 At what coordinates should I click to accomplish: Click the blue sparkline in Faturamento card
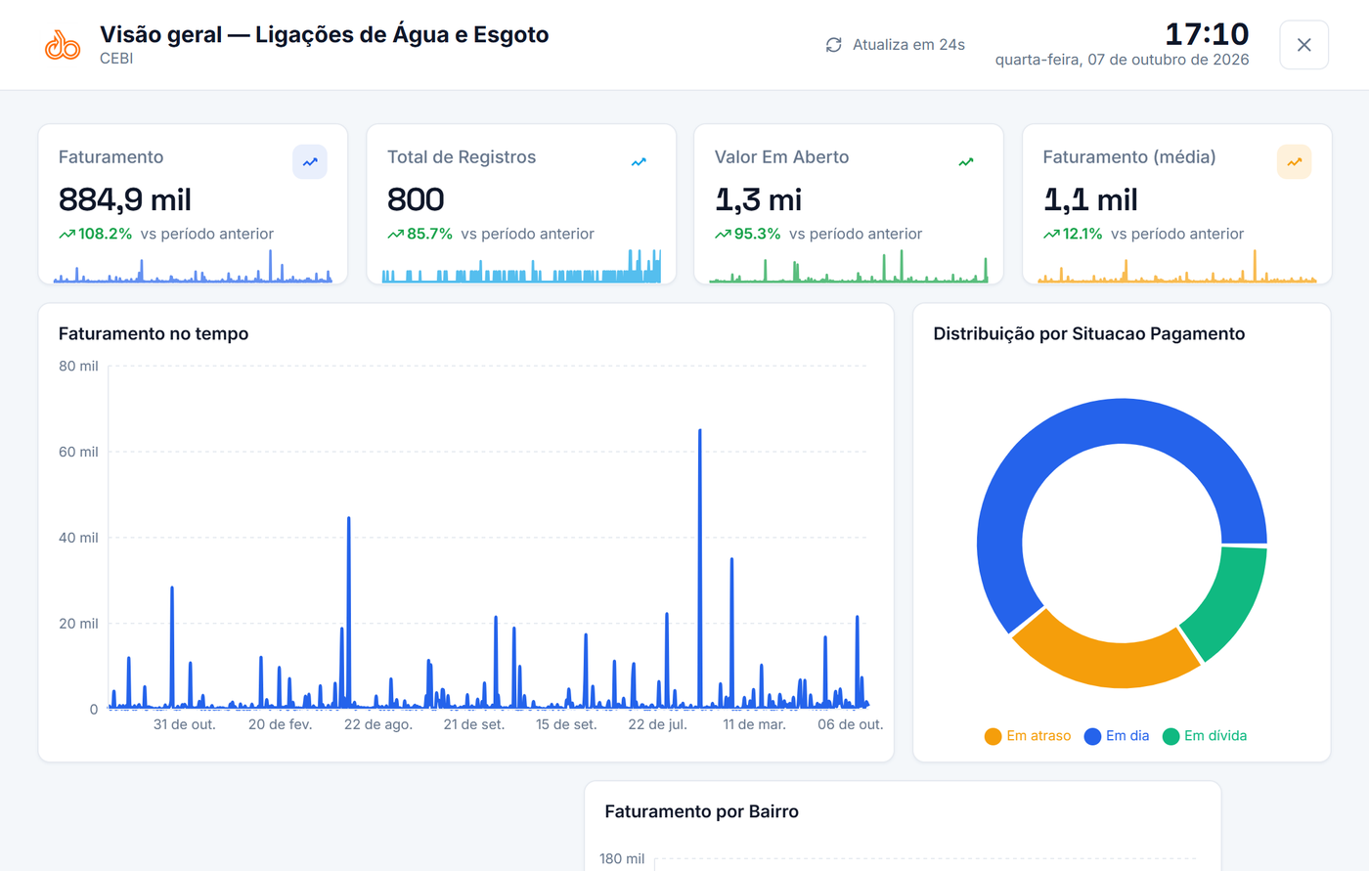193,267
